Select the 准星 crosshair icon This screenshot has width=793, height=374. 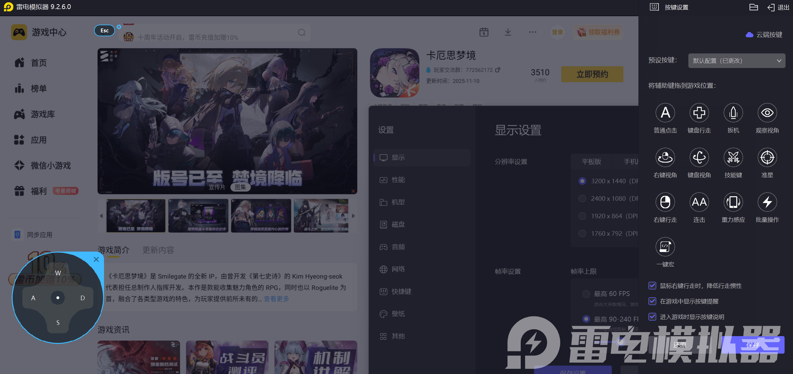[767, 157]
